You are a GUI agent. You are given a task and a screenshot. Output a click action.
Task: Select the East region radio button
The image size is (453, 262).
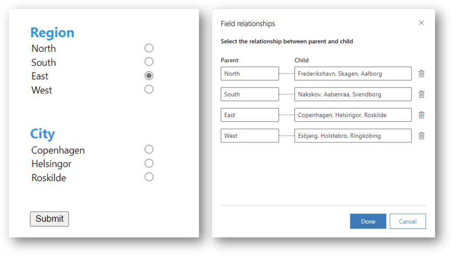point(149,76)
